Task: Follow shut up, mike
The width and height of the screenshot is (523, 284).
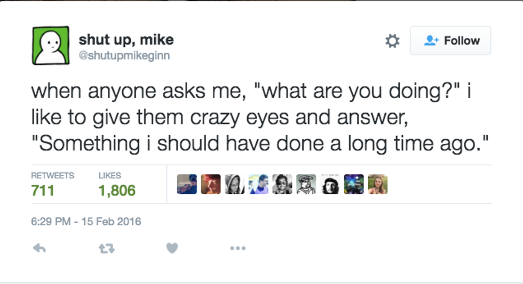Action: 450,40
